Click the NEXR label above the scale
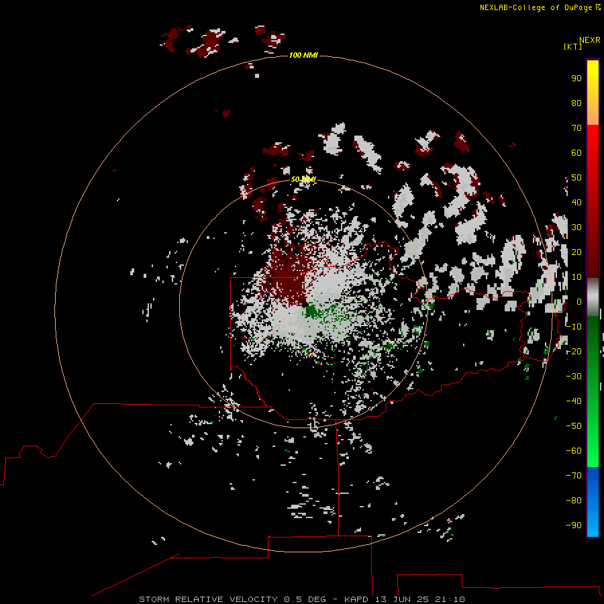The width and height of the screenshot is (604, 604). pyautogui.click(x=590, y=40)
